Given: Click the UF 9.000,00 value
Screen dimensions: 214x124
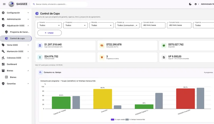Looking at the screenshot, I should [x=175, y=56].
